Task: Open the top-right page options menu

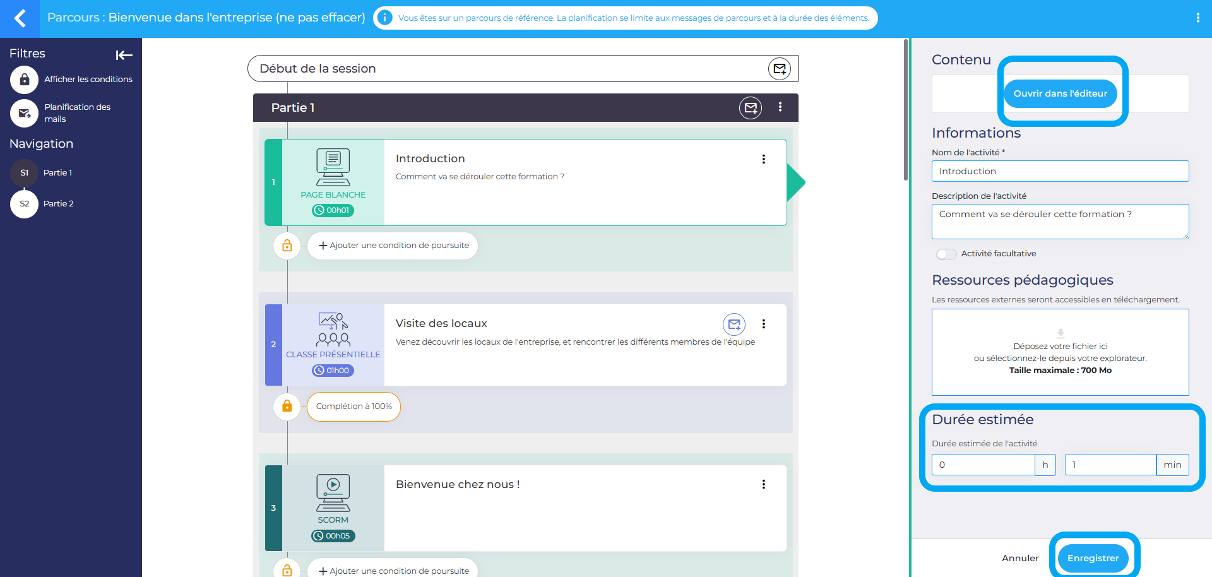Action: pyautogui.click(x=1197, y=18)
